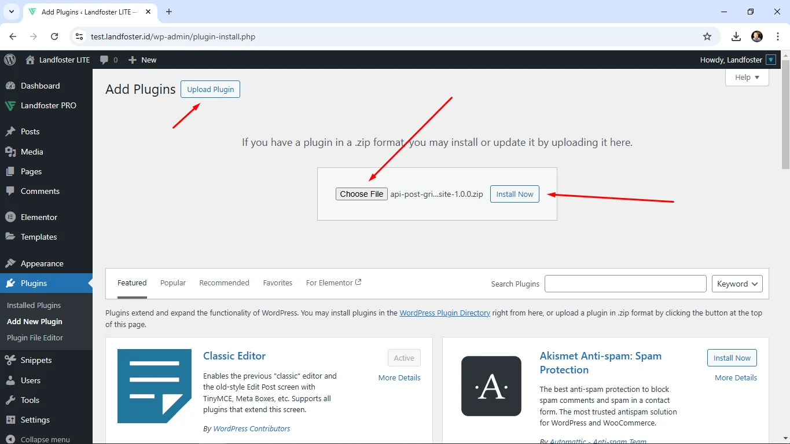Bookmark this page with the star icon
Viewport: 790px width, 444px height.
707,36
